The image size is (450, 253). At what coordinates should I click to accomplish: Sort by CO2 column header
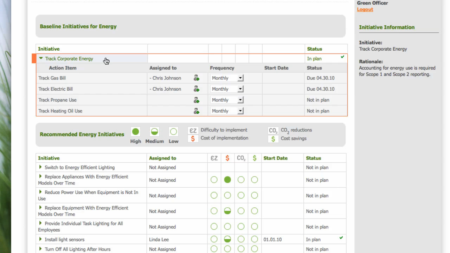[241, 158]
